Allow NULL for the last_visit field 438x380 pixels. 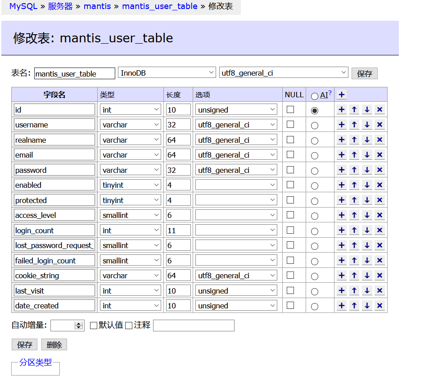[290, 290]
